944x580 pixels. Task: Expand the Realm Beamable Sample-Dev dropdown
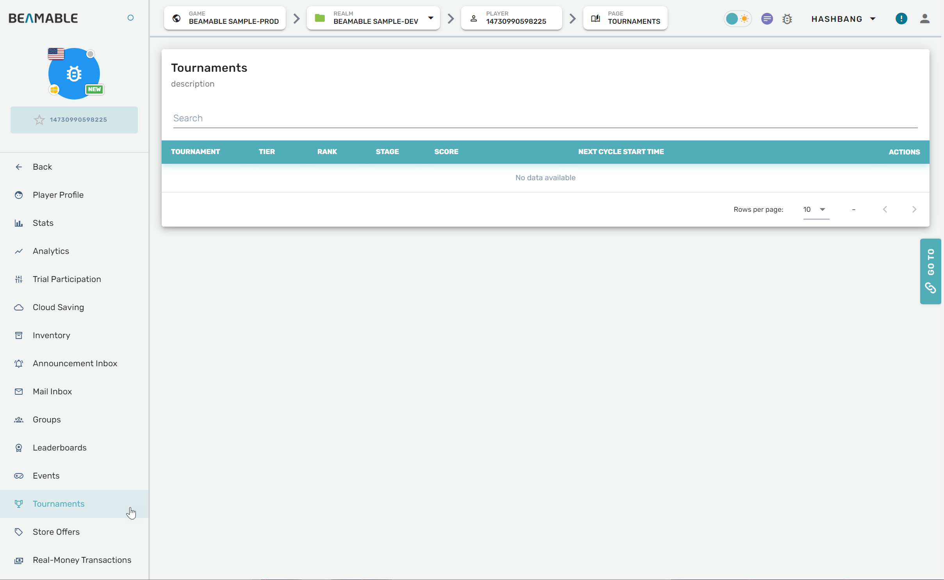pyautogui.click(x=431, y=18)
